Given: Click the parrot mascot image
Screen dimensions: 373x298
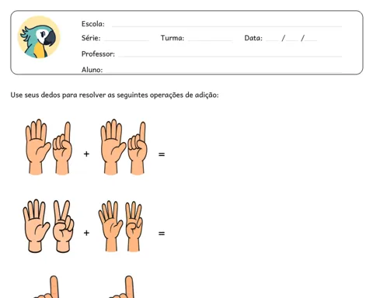Looking at the screenshot, I should [39, 37].
